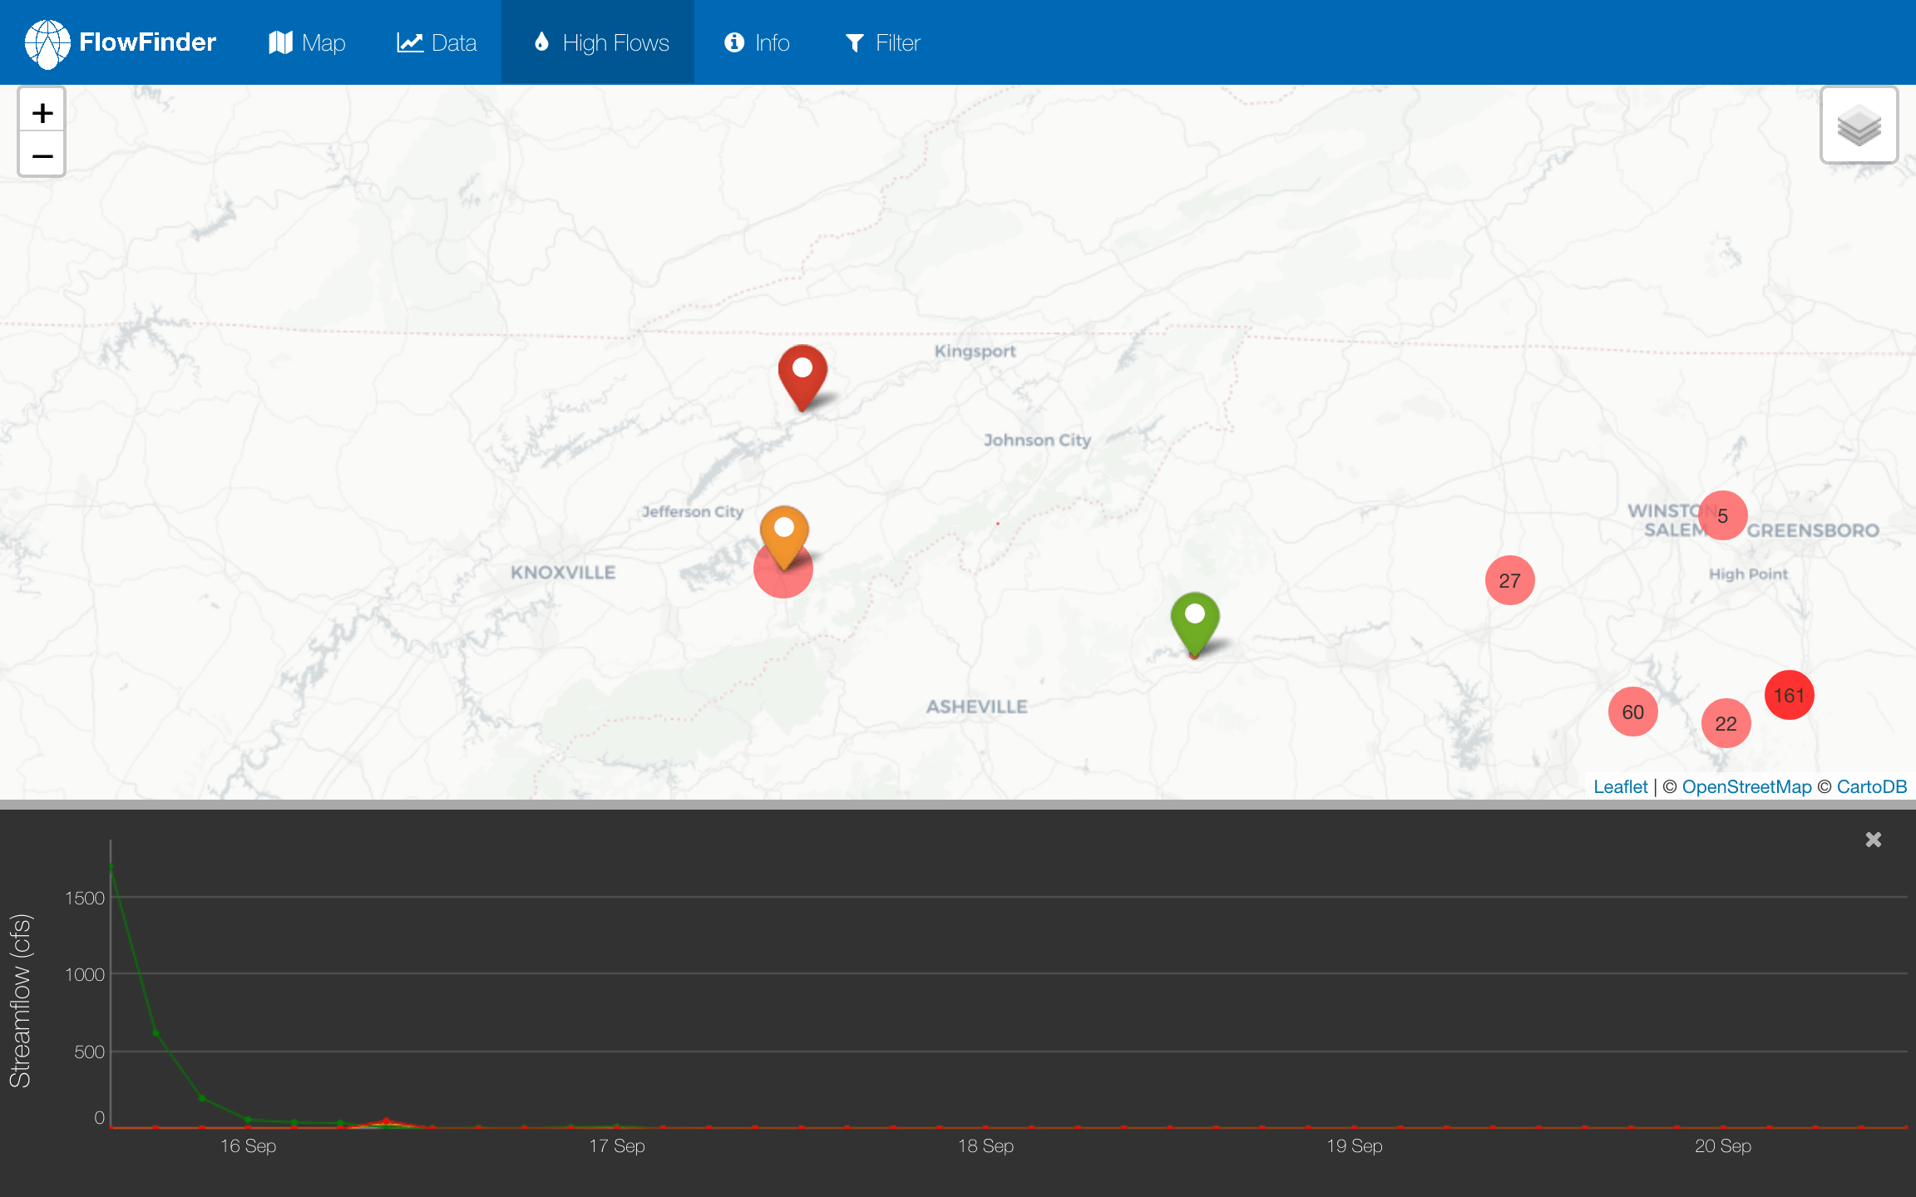Expand the cluster marker labeled 60
This screenshot has height=1197, width=1916.
click(x=1632, y=712)
